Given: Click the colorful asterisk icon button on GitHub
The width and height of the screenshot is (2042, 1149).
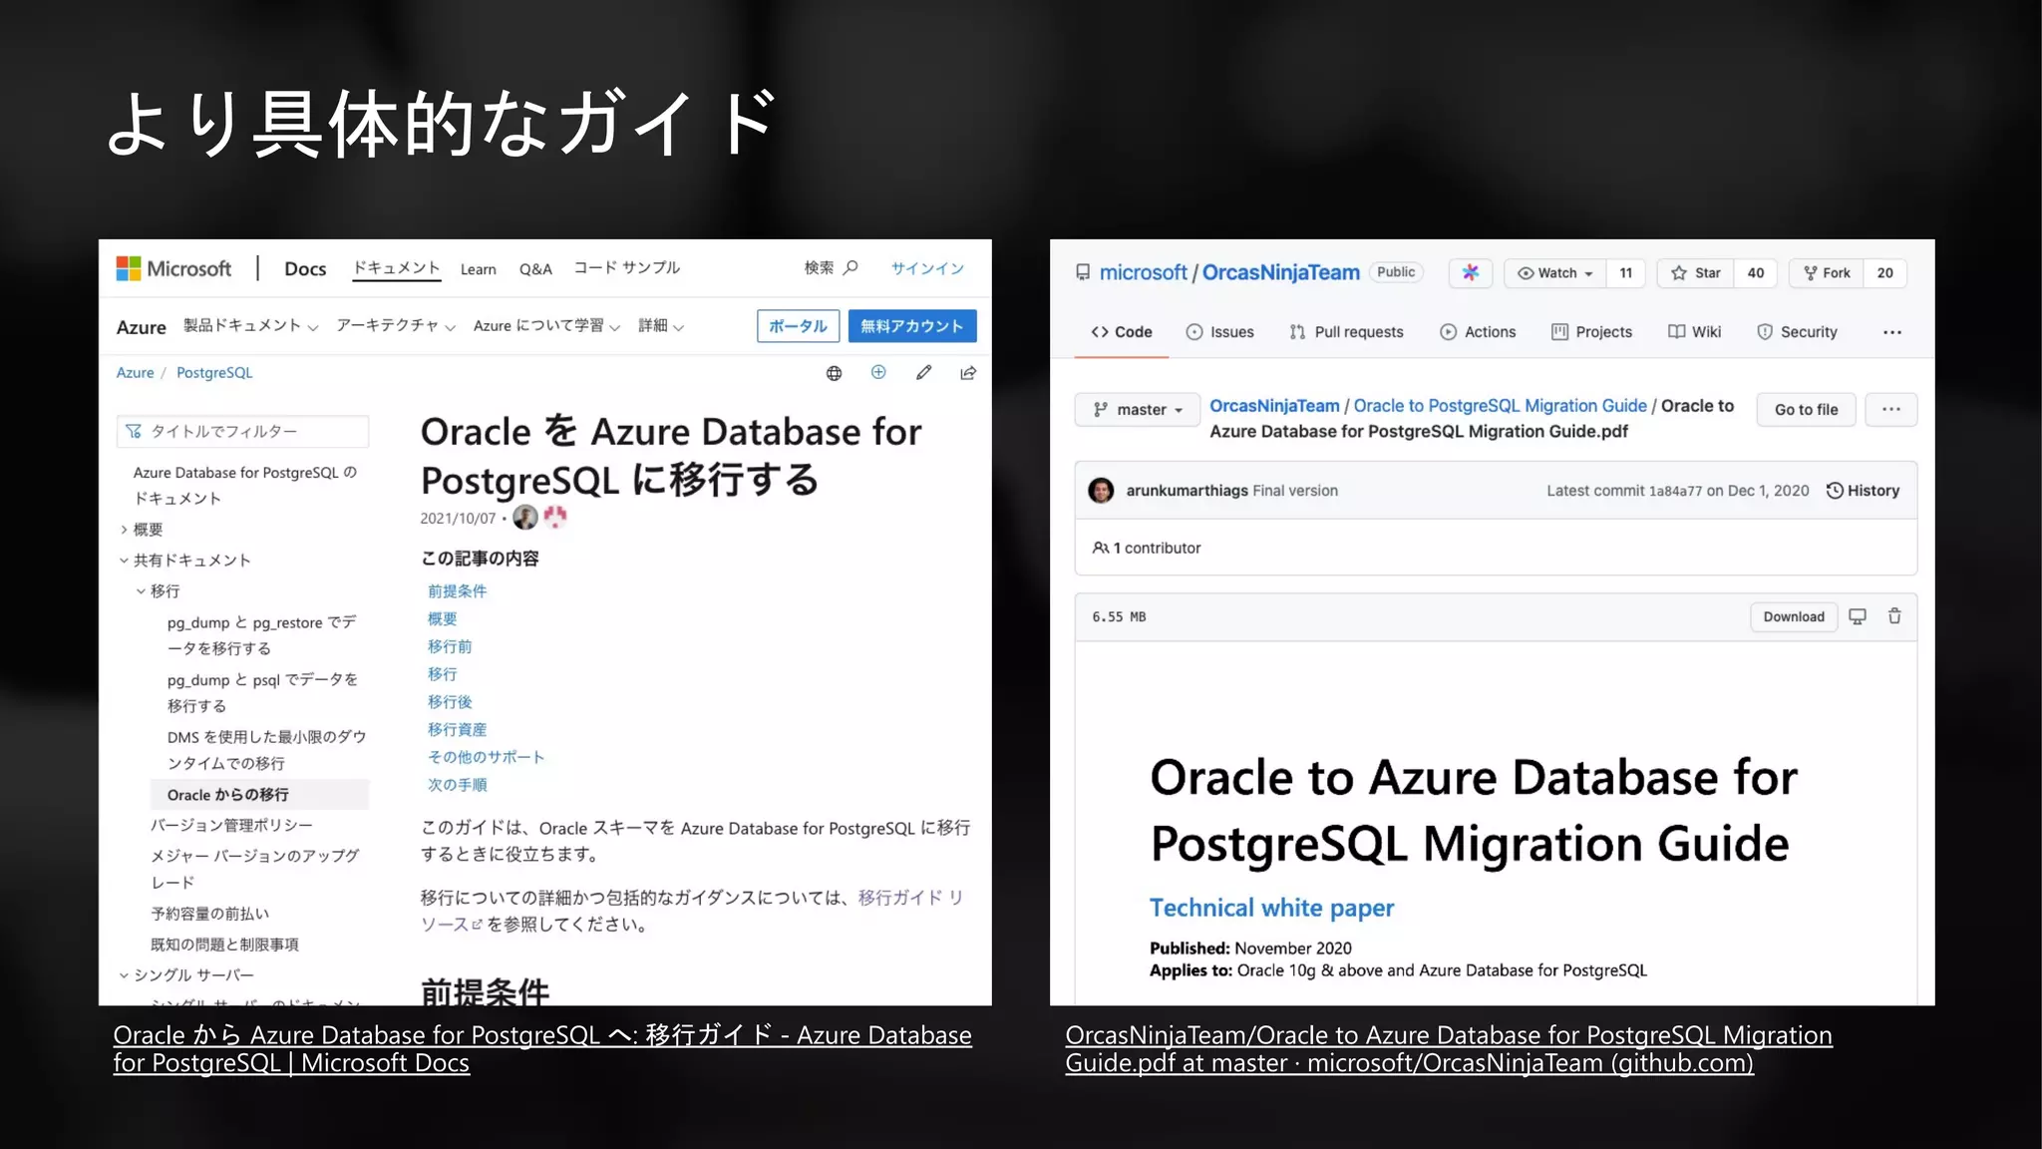Looking at the screenshot, I should [x=1471, y=272].
